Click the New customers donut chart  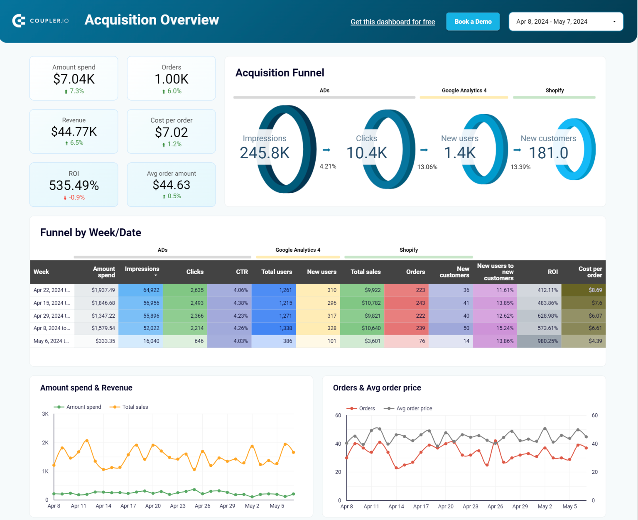(x=575, y=150)
